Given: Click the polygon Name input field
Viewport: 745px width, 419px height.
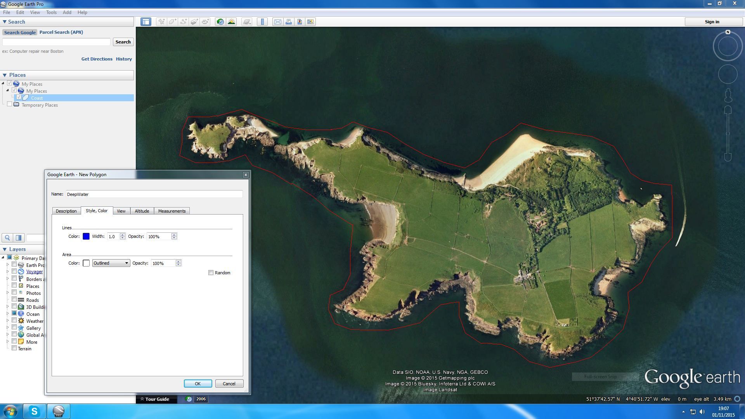Looking at the screenshot, I should 154,194.
